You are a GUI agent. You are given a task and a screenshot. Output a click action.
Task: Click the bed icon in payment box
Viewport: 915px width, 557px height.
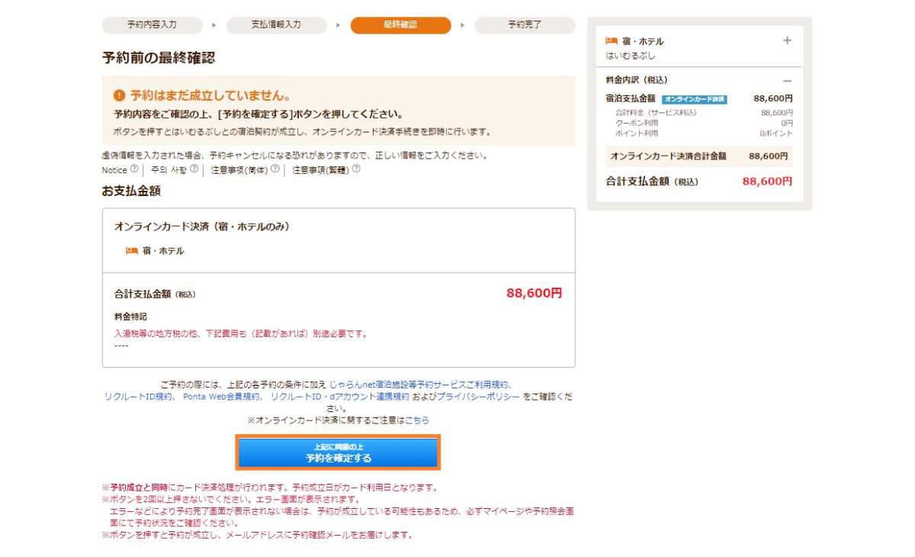click(x=132, y=250)
